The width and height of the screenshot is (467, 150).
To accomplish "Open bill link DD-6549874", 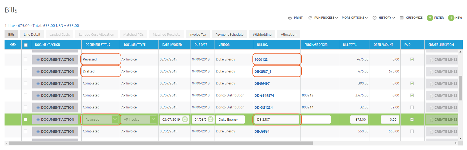I will point(264,95).
